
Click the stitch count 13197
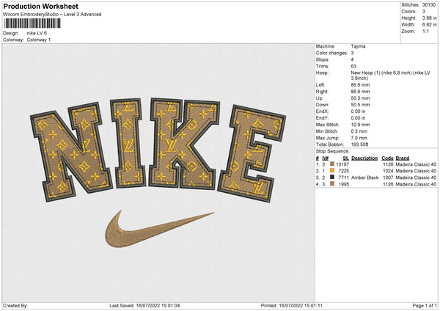click(x=342, y=164)
